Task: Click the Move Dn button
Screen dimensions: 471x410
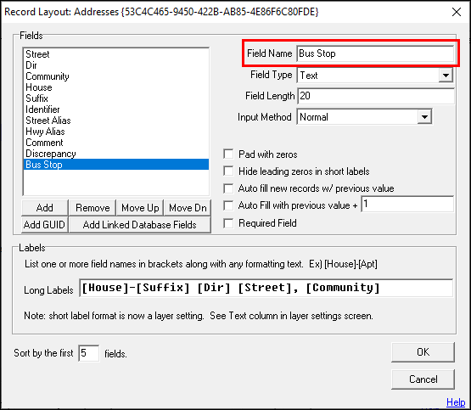Action: click(x=188, y=208)
